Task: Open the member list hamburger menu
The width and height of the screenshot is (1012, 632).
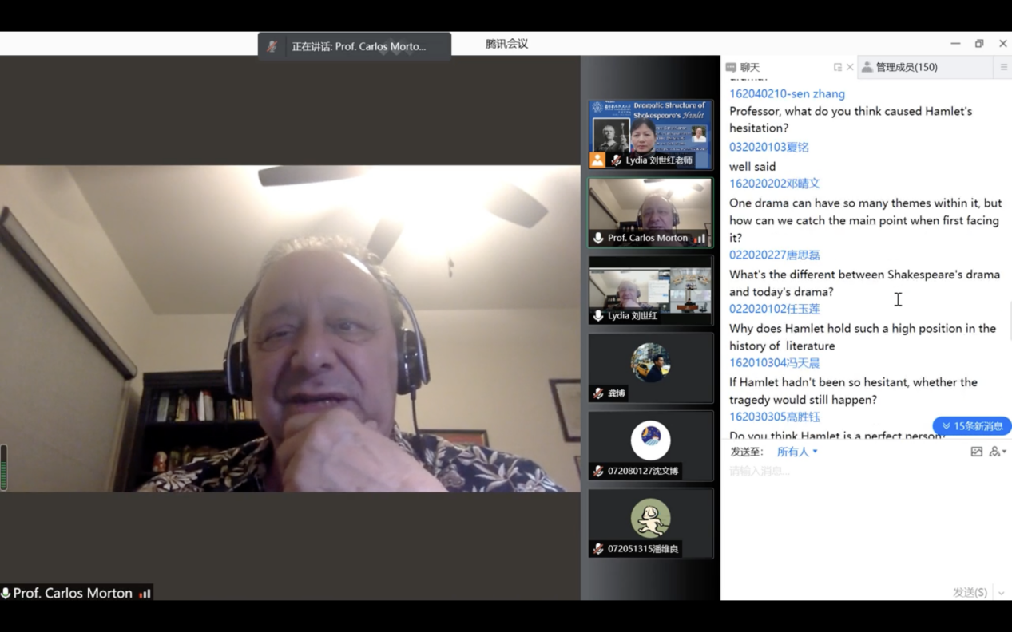Action: pyautogui.click(x=1004, y=68)
